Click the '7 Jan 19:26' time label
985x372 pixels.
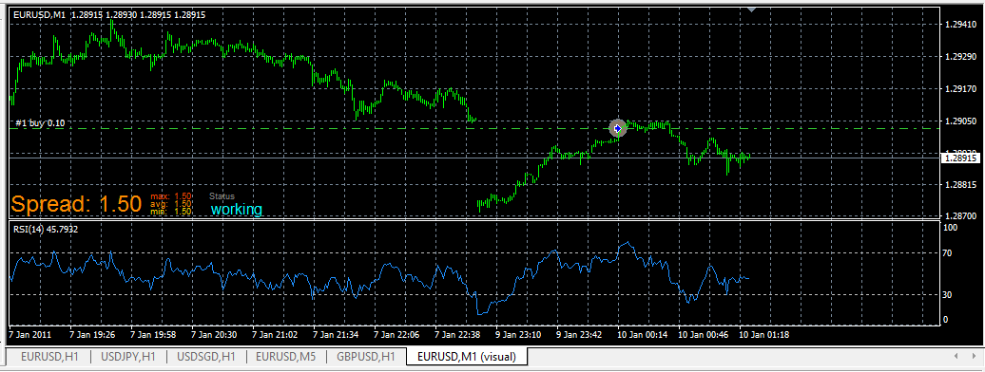point(93,335)
